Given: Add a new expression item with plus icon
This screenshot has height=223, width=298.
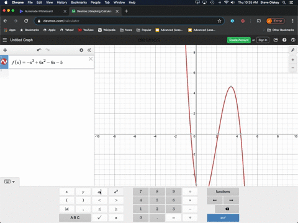Looking at the screenshot, I should [x=5, y=50].
